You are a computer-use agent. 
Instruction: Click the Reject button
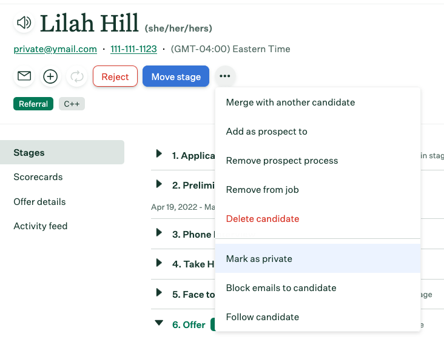coord(115,76)
